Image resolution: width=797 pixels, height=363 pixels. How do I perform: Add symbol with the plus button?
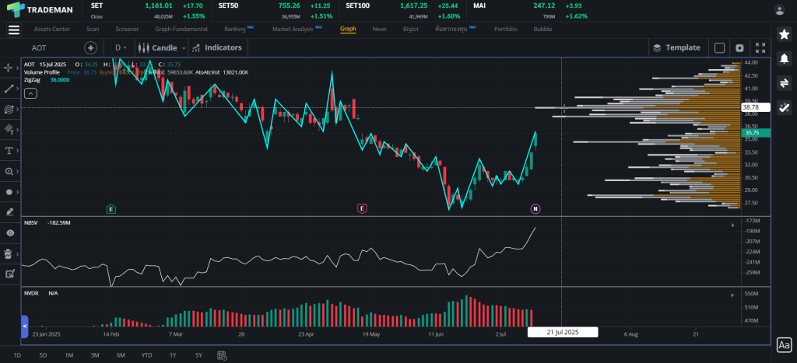pos(90,47)
